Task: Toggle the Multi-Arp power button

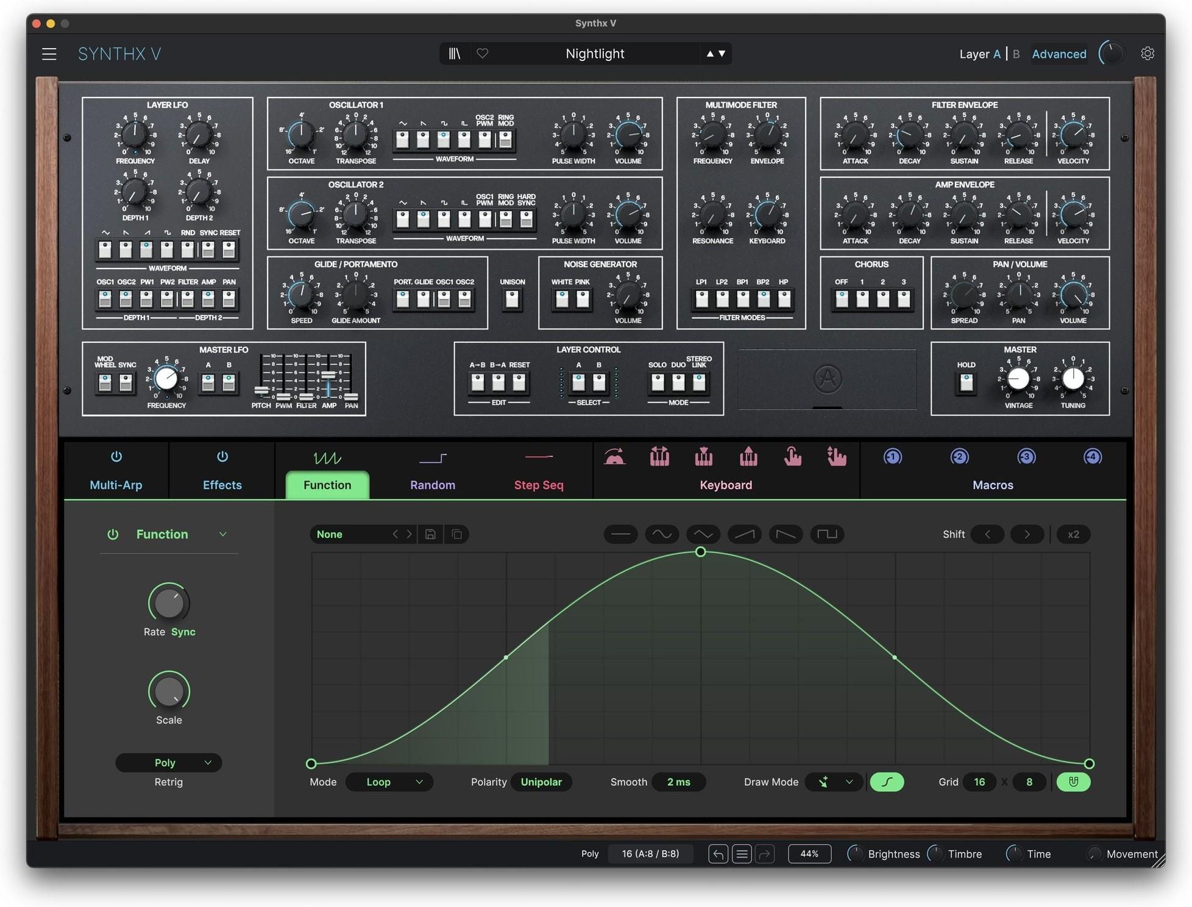Action: pyautogui.click(x=116, y=456)
